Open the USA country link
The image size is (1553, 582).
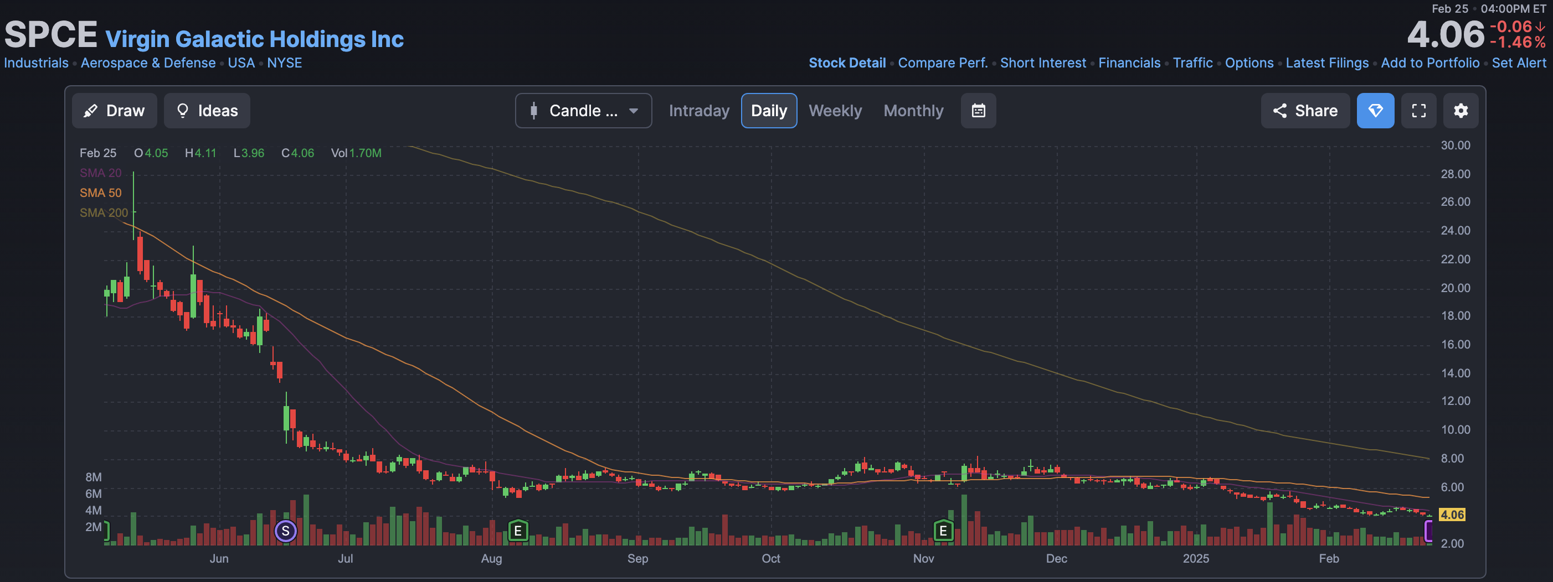click(x=241, y=63)
